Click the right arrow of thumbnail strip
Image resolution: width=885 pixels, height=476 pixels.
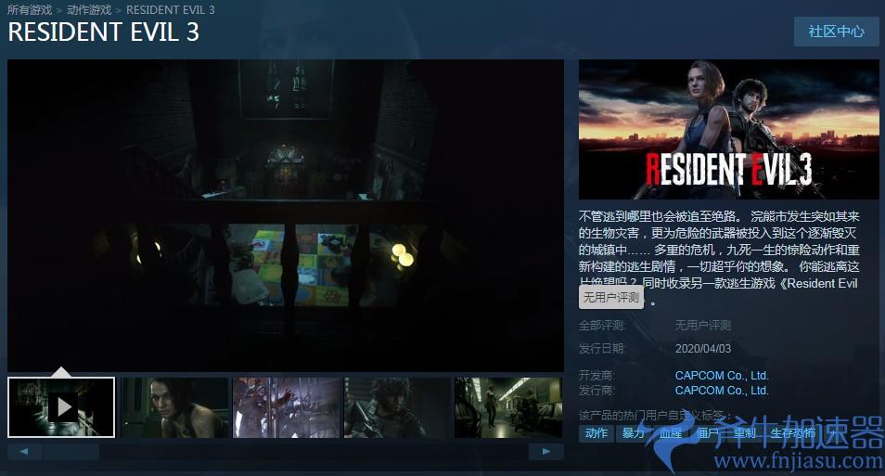pyautogui.click(x=545, y=451)
